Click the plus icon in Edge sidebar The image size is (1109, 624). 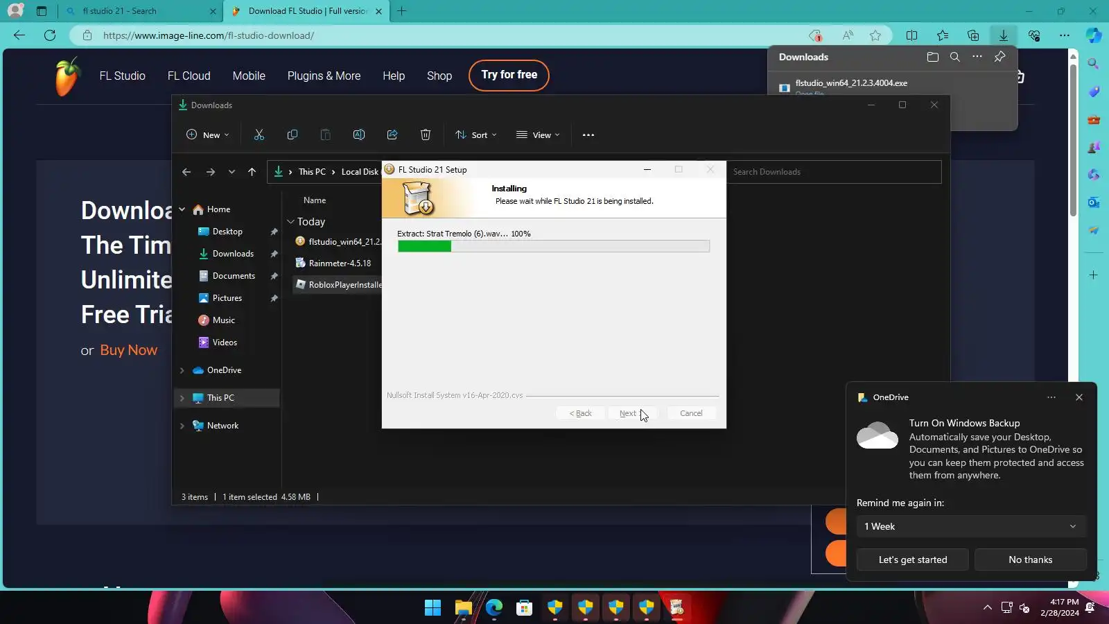pyautogui.click(x=1093, y=275)
